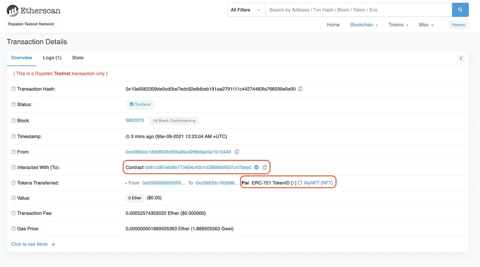Click the 0 Ether value badge

(x=135, y=198)
